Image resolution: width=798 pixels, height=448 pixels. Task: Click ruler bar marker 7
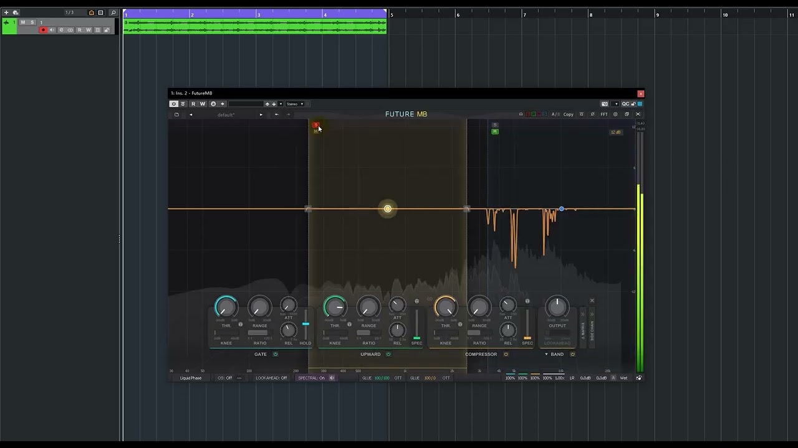tap(524, 15)
